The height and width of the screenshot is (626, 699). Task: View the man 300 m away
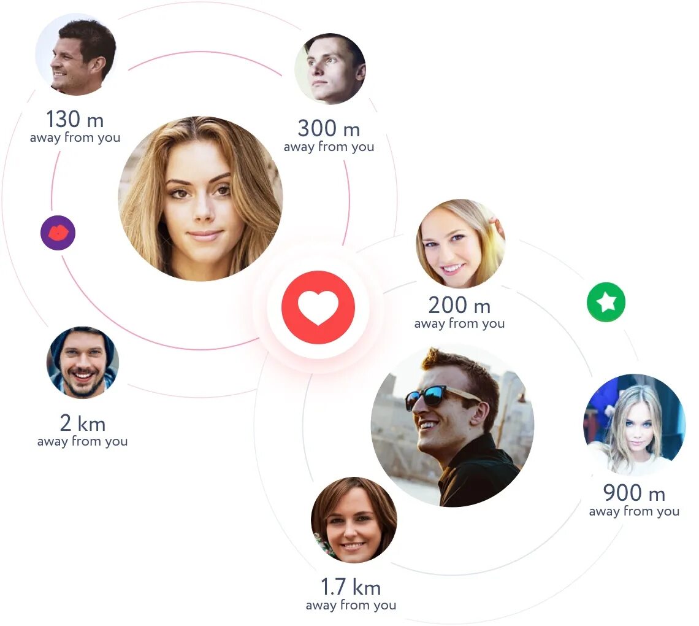330,69
